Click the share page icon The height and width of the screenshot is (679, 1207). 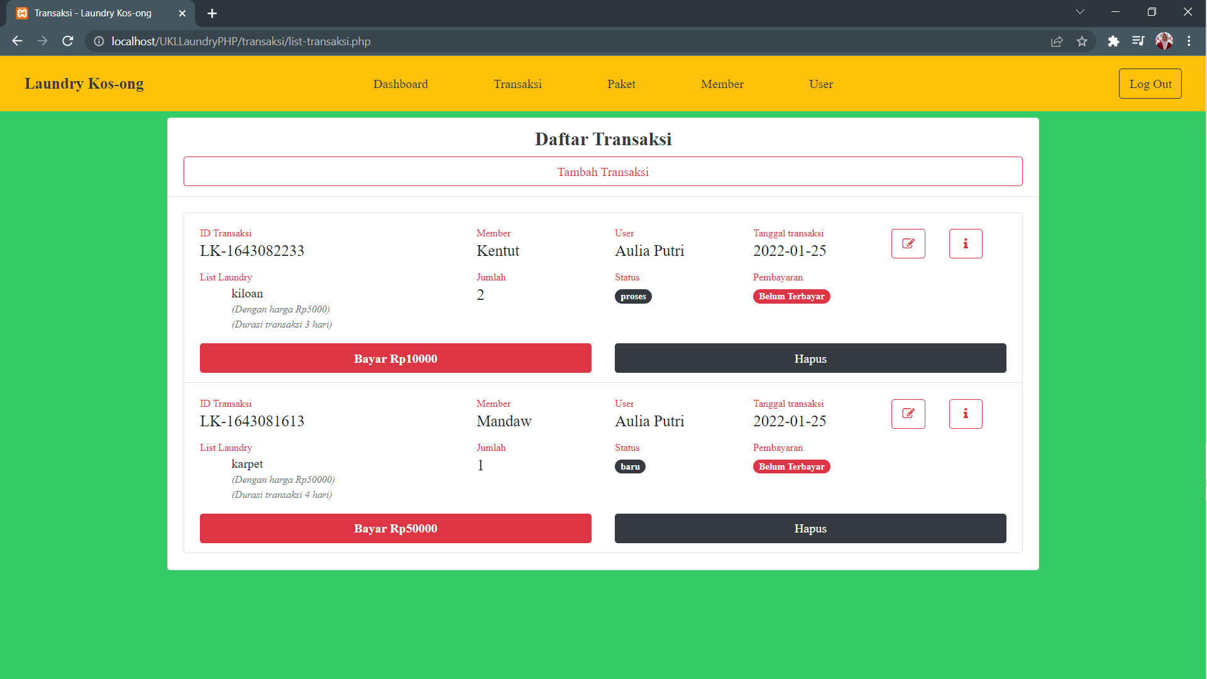[1057, 41]
